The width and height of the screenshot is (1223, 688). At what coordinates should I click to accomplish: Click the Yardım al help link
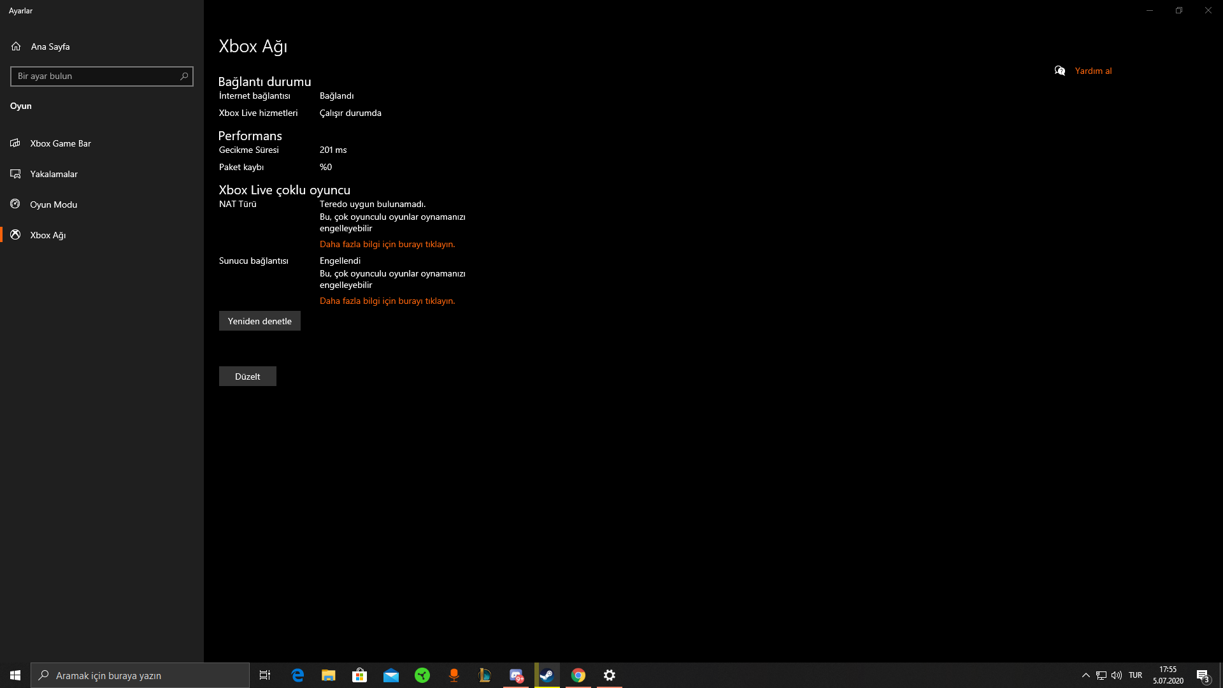point(1093,71)
